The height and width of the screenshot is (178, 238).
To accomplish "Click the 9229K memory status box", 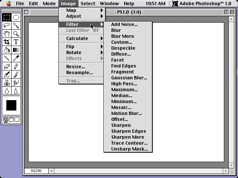I will pos(36,171).
